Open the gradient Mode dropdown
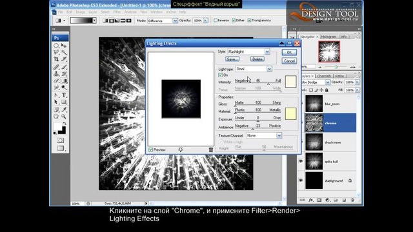This screenshot has height=232, width=413. click(175, 21)
